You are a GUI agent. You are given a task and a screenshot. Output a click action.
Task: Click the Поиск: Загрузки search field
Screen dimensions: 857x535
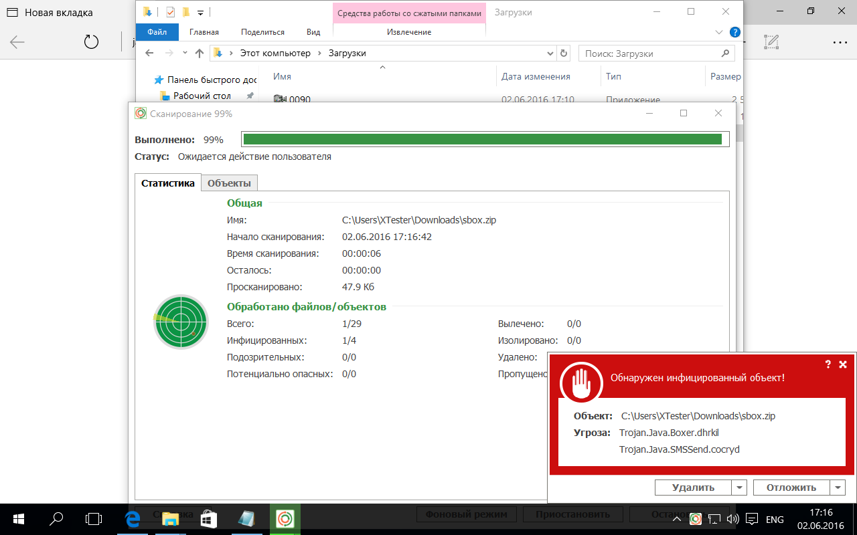pos(649,53)
